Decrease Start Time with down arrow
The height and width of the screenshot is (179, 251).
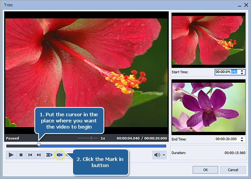tap(242, 74)
